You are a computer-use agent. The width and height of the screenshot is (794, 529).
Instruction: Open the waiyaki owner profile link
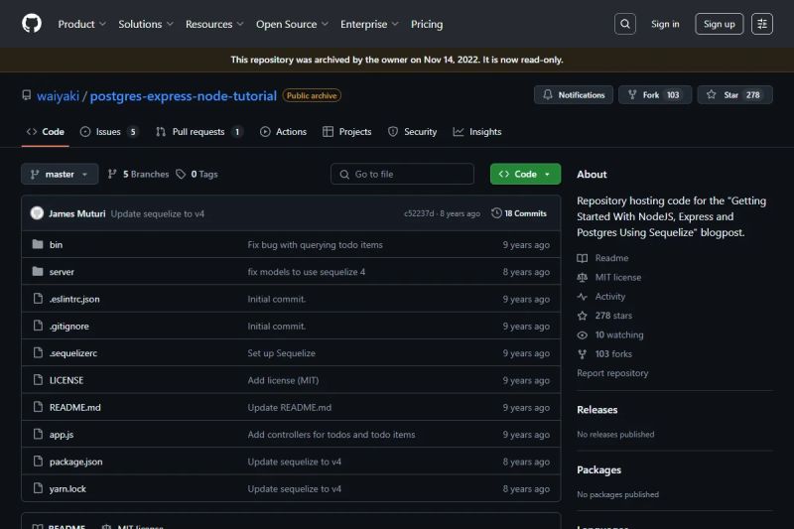[x=58, y=95]
